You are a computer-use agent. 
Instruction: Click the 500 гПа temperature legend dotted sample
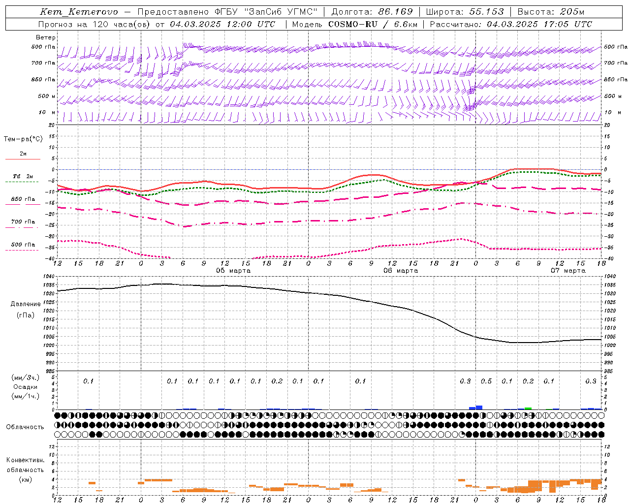pyautogui.click(x=22, y=250)
